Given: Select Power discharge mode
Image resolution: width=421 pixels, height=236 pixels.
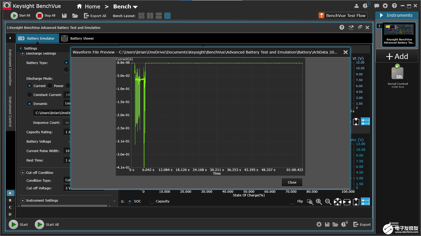Looking at the screenshot, I should point(50,86).
